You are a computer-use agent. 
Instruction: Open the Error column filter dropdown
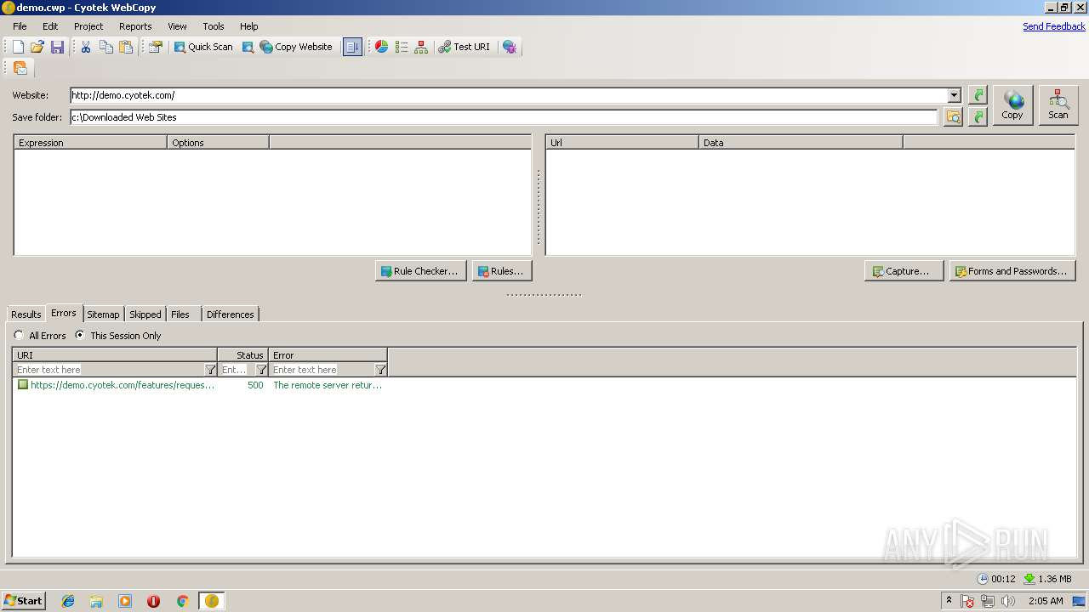381,370
